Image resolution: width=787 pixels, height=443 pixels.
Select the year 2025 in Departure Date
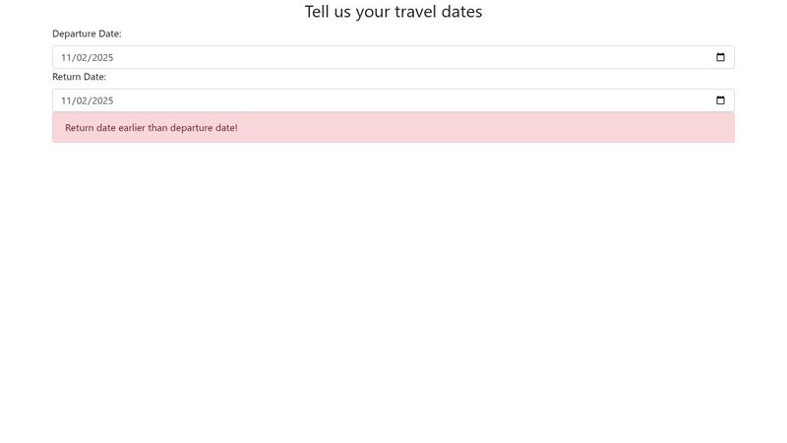(x=103, y=57)
